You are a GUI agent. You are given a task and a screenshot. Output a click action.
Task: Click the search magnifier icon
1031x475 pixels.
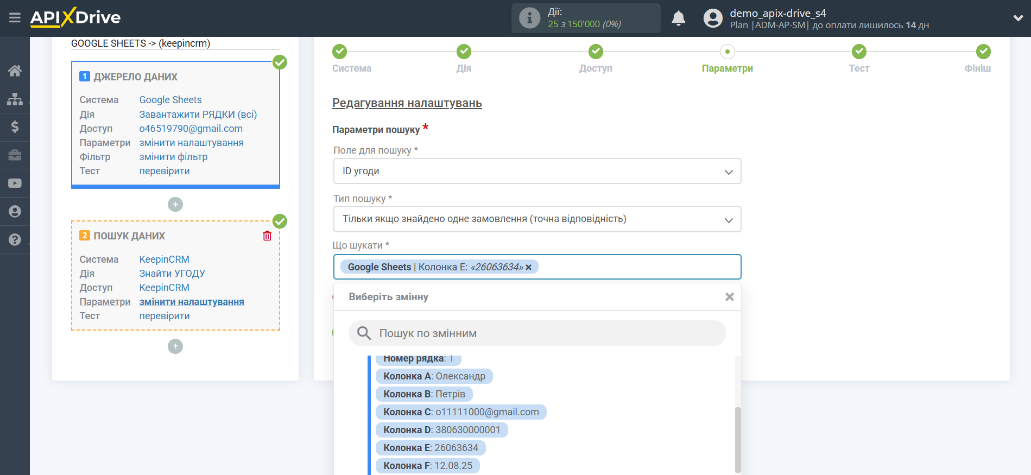364,333
